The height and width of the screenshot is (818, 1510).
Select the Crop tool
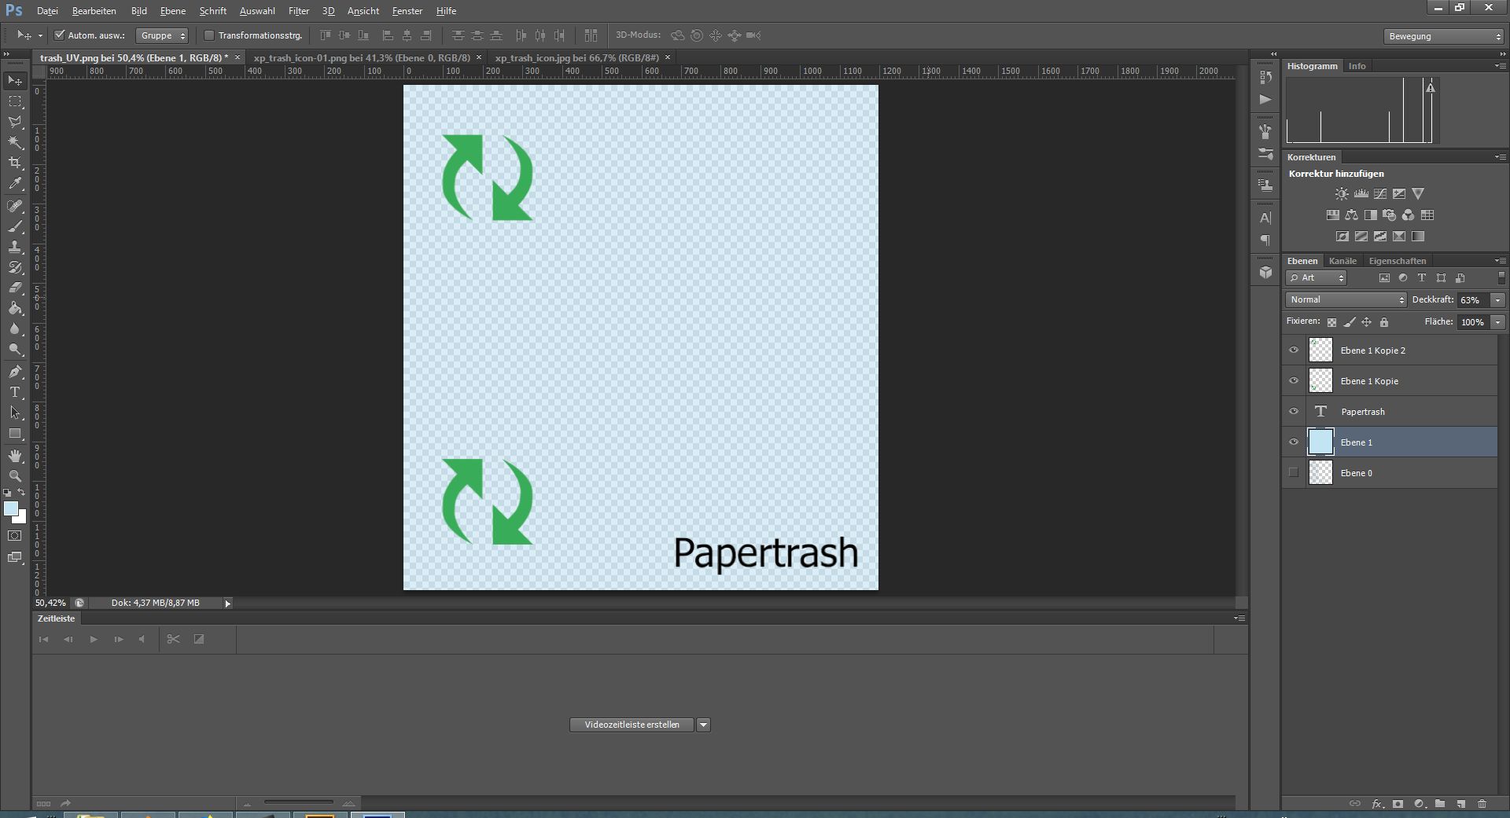(x=15, y=163)
